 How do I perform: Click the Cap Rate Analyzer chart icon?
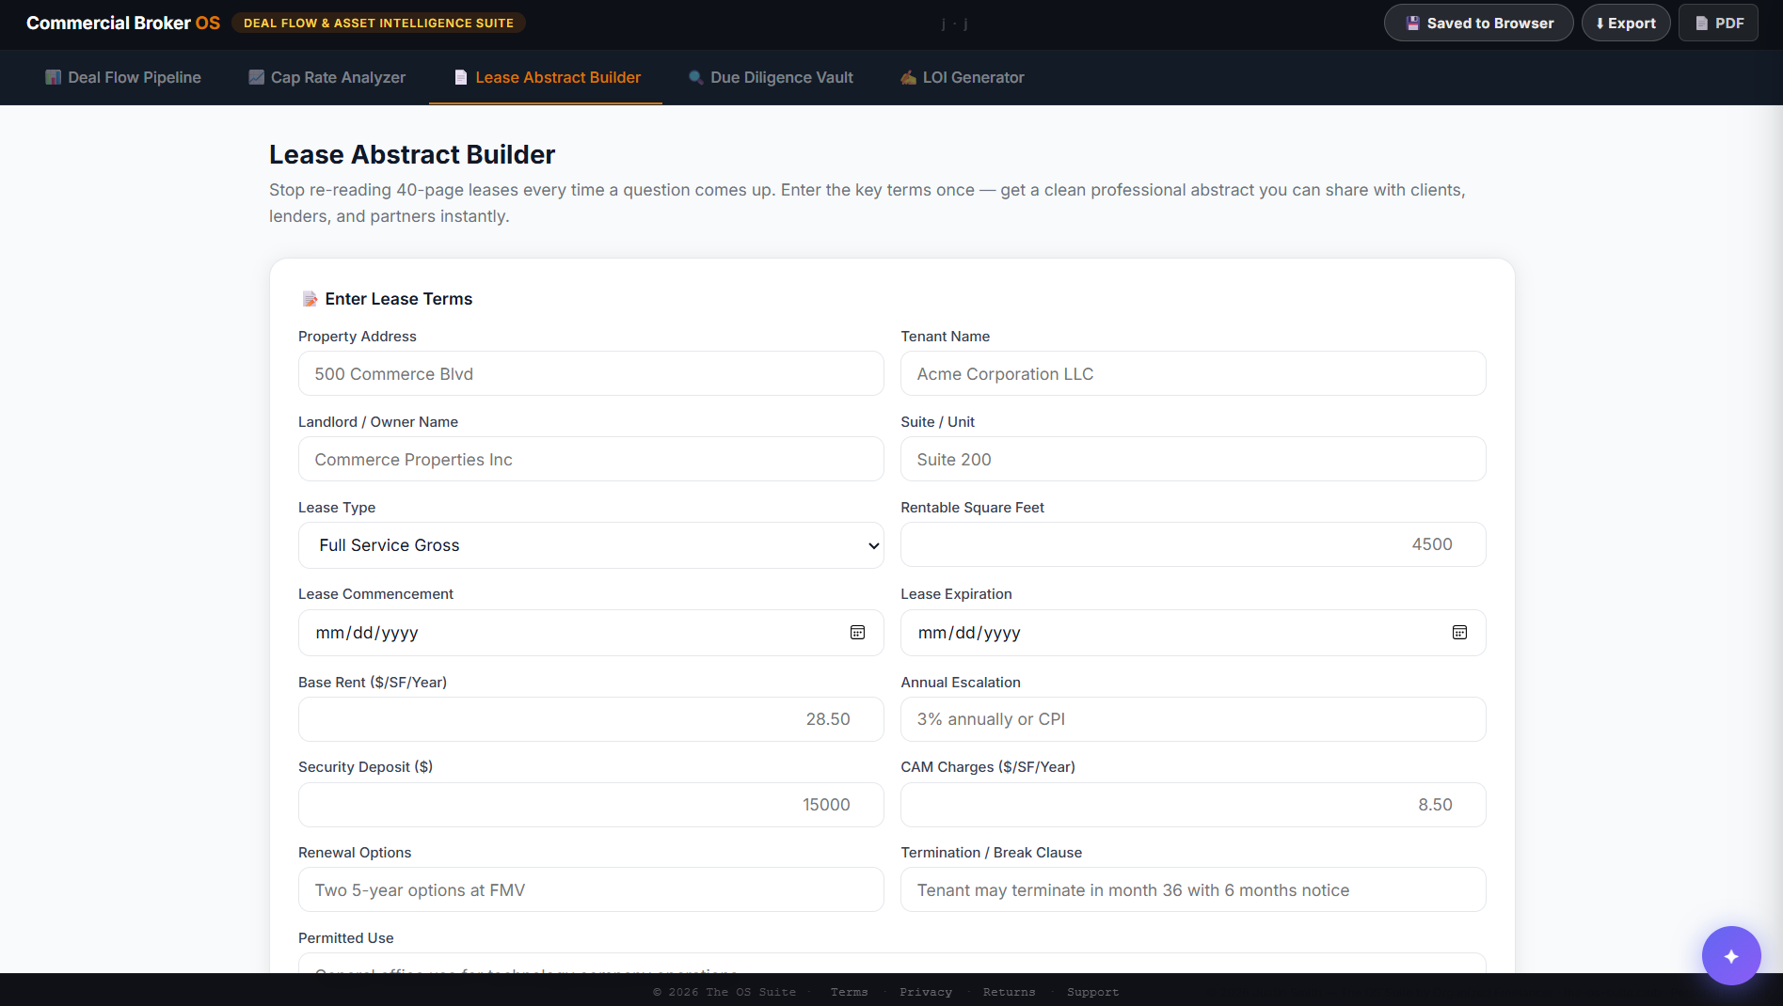pyautogui.click(x=256, y=77)
